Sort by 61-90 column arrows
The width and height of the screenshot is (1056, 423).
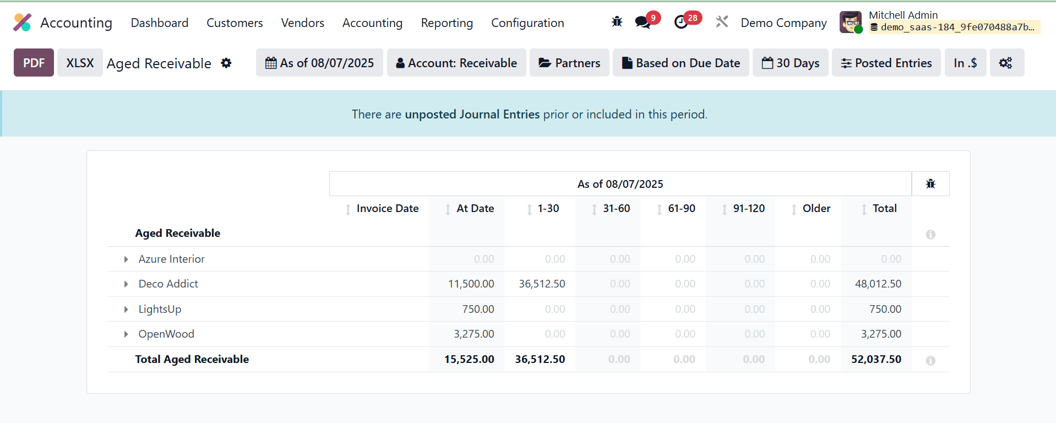659,209
